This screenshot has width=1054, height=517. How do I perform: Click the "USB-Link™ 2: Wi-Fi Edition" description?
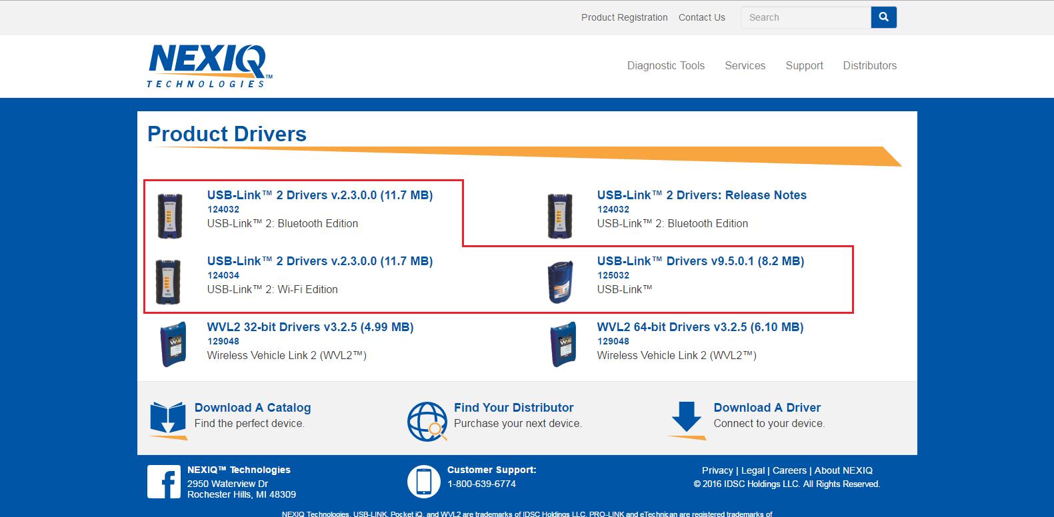[x=273, y=289]
